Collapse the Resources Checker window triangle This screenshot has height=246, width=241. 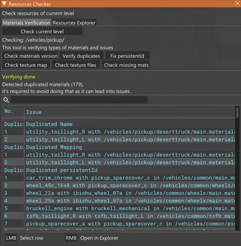[4, 4]
